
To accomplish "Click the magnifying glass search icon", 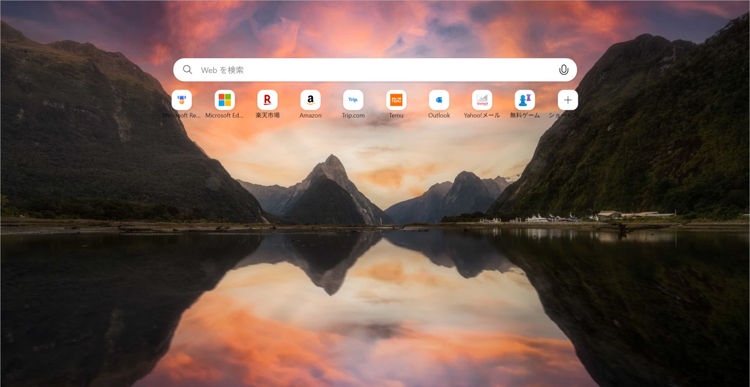I will (188, 70).
